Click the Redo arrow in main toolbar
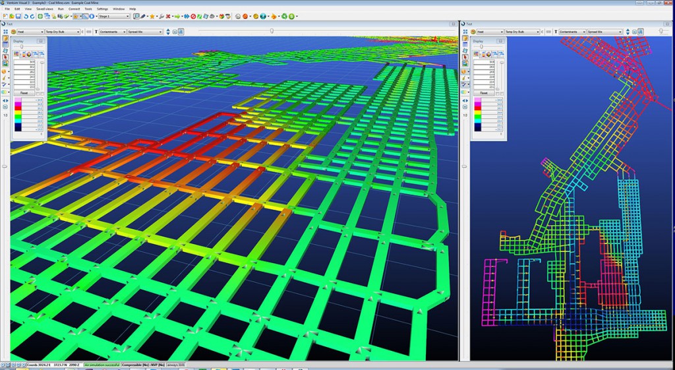The height and width of the screenshot is (370, 675). point(32,16)
